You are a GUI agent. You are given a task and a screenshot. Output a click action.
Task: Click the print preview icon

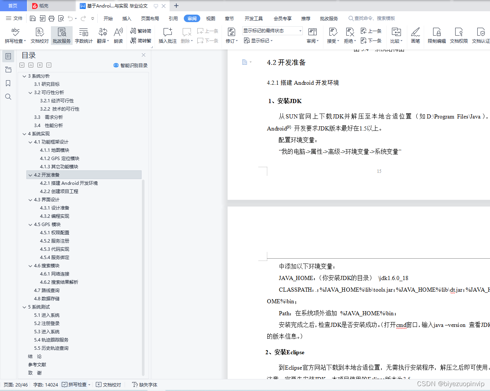pos(61,18)
